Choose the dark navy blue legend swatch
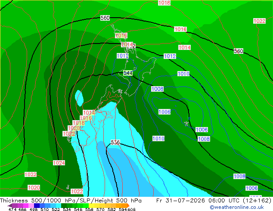 click(x=37, y=205)
